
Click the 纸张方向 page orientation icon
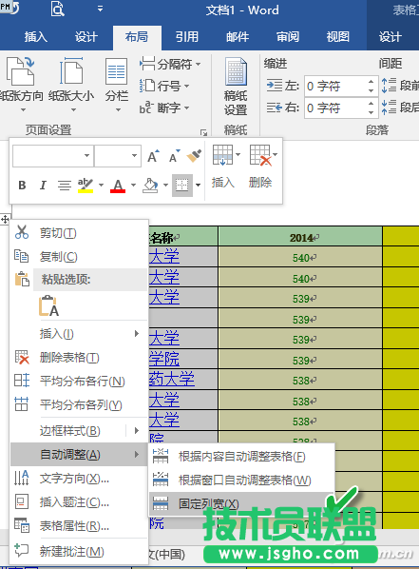[21, 84]
